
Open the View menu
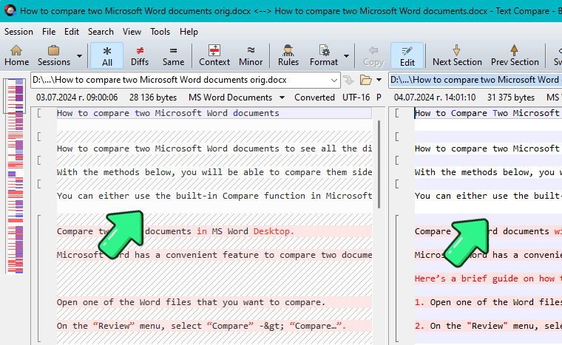click(x=132, y=32)
